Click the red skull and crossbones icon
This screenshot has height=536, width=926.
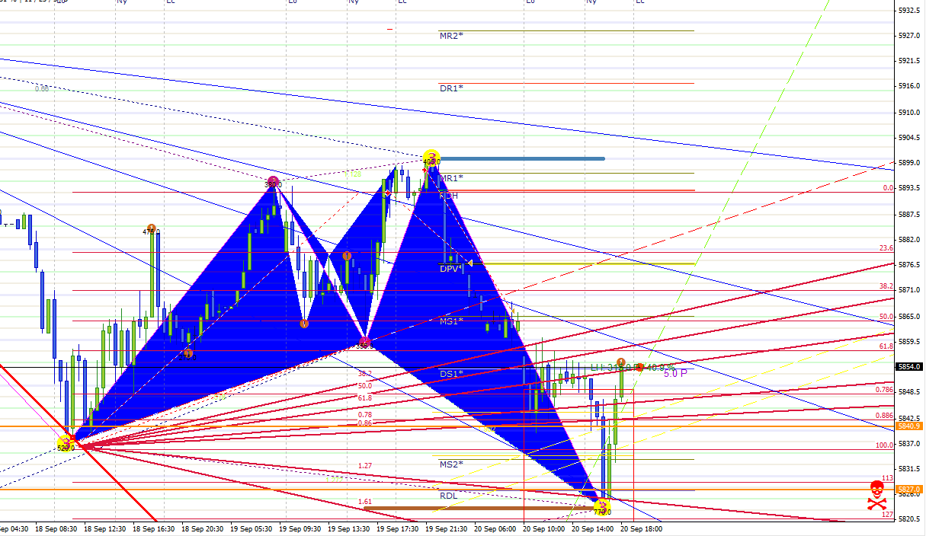tap(877, 494)
